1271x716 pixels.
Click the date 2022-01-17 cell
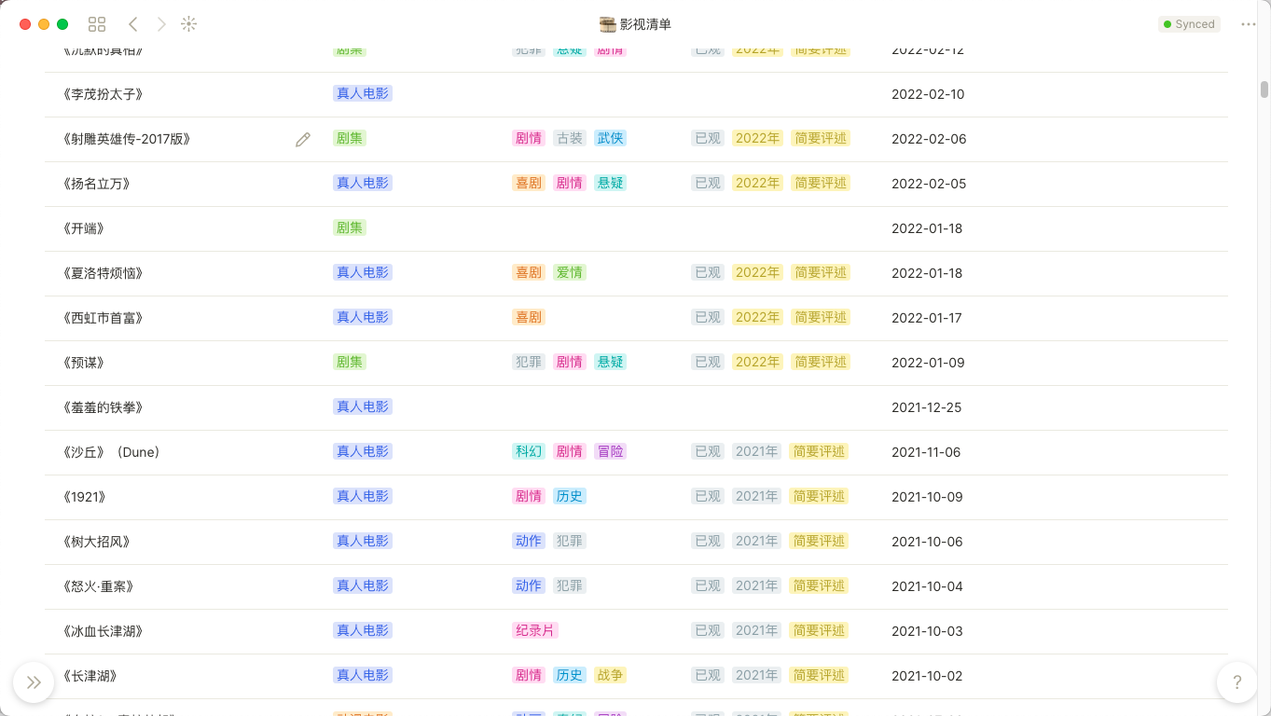pyautogui.click(x=927, y=318)
